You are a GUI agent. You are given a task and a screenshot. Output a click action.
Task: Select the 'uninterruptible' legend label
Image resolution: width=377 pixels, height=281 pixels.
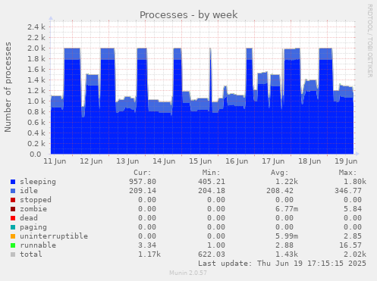(x=54, y=236)
